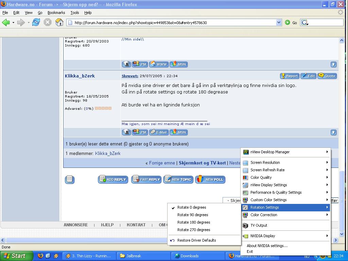Click the topic options icon left of Add Reply
The width and height of the screenshot is (348, 261).
click(70, 179)
